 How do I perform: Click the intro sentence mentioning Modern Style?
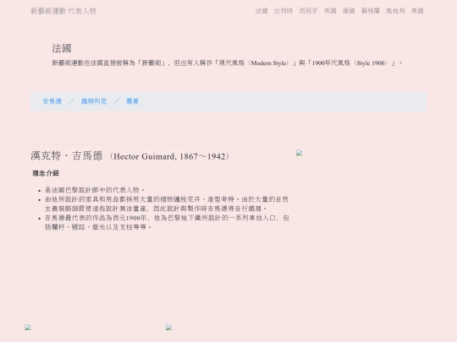point(228,62)
